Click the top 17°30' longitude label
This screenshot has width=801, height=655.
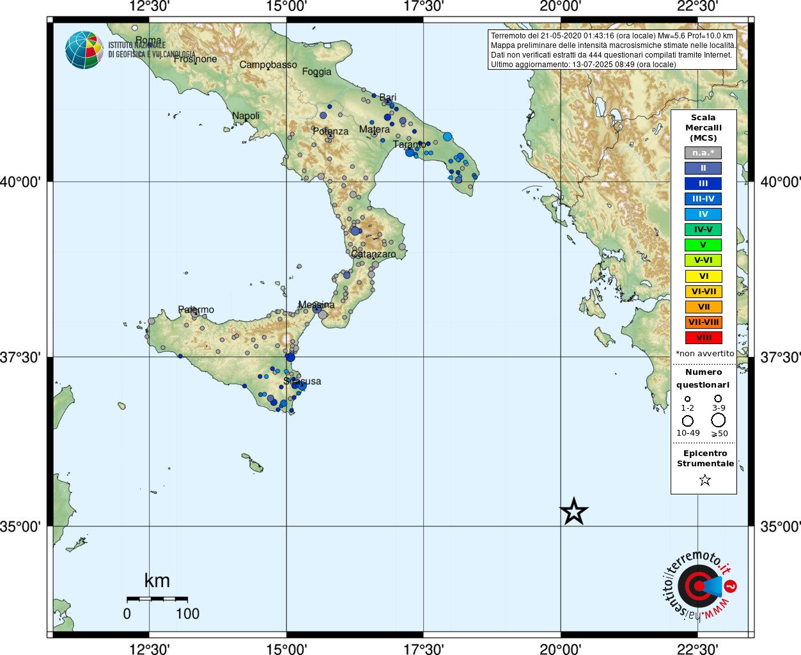click(423, 7)
